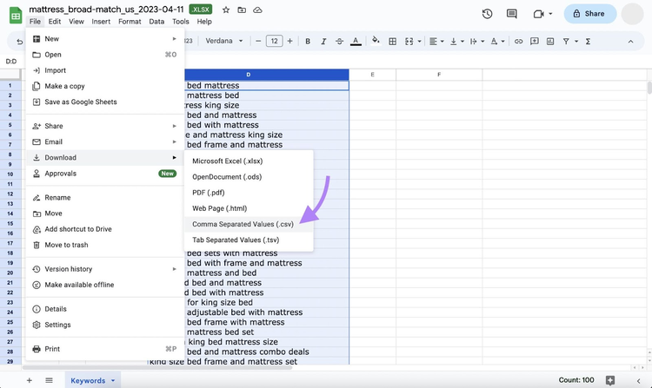Viewport: 652px width, 388px height.
Task: Select Tab Separated Values (.tsv)
Action: [249, 240]
